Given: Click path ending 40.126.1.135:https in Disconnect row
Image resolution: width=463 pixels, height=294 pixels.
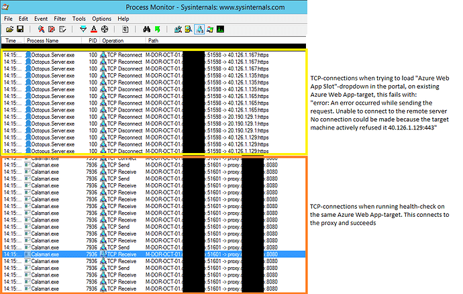Looking at the screenshot, I should tap(207, 89).
